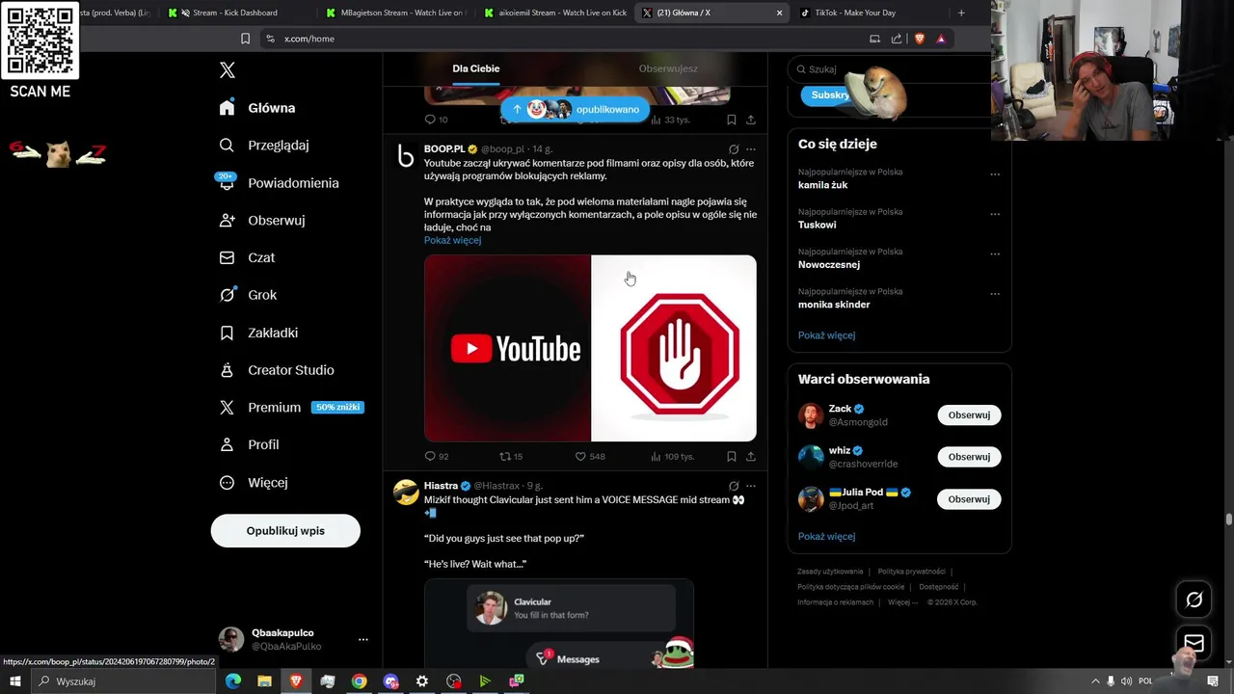Reply to top post with 10 comments
Screen dimensions: 1234x694
coord(436,120)
